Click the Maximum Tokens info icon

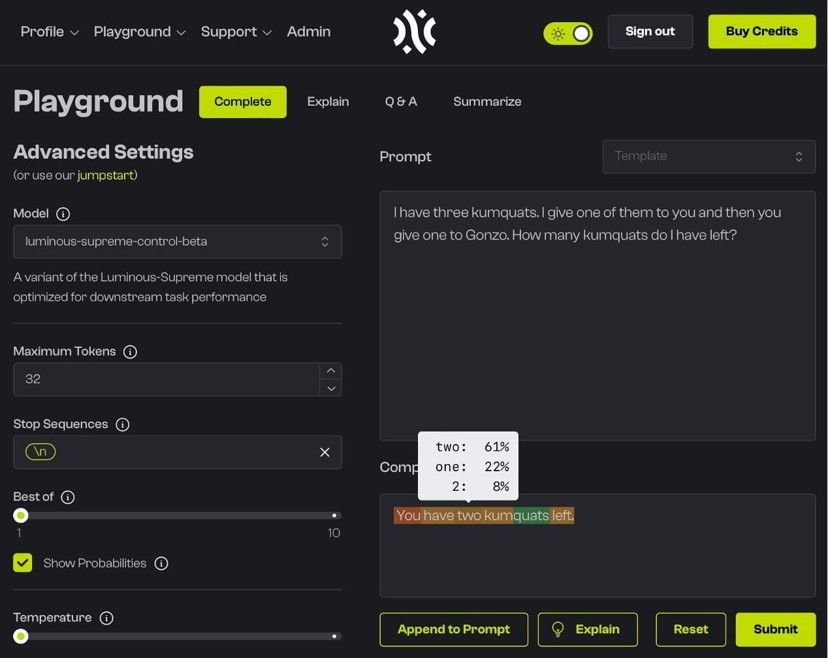[x=131, y=352]
